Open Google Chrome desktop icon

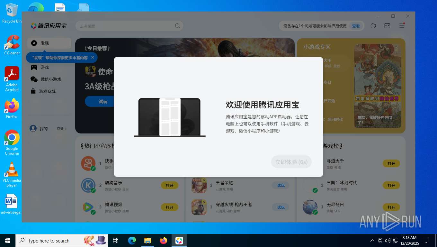(x=12, y=143)
